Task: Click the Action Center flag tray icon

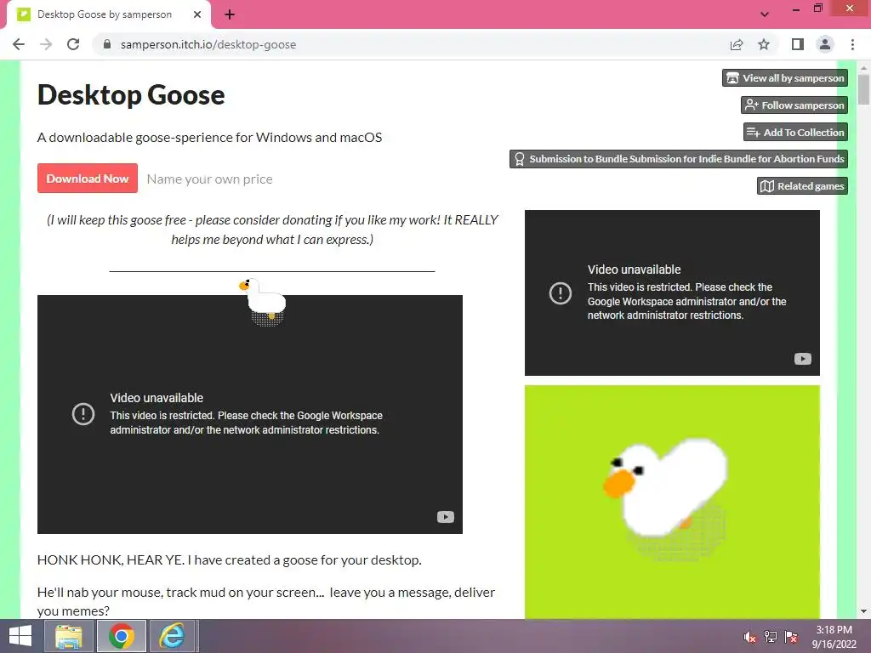Action: click(x=791, y=638)
